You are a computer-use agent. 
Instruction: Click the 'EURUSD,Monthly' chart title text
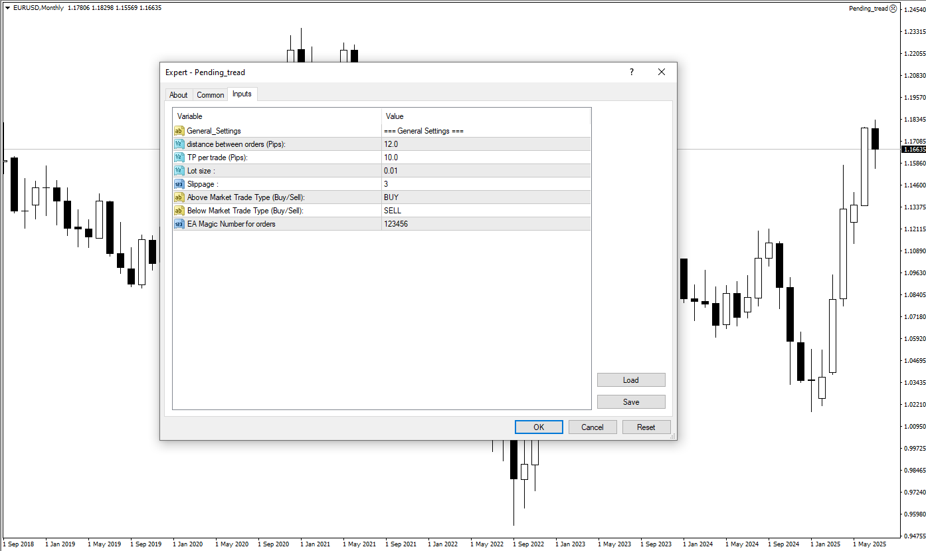[39, 8]
